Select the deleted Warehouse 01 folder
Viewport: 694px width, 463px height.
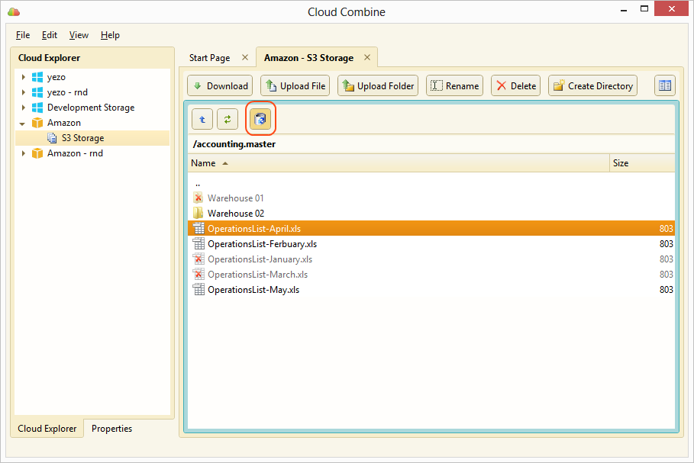click(x=431, y=198)
